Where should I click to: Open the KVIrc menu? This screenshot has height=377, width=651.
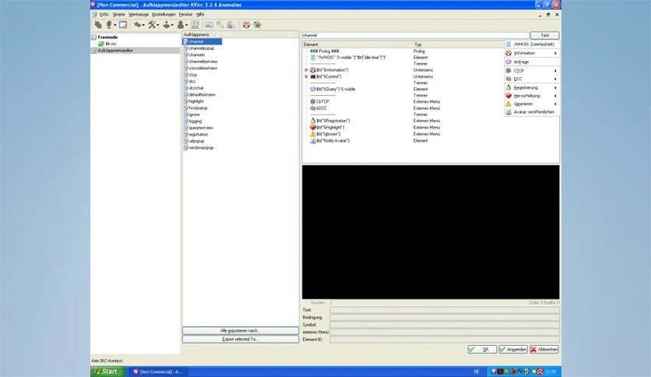pyautogui.click(x=104, y=15)
